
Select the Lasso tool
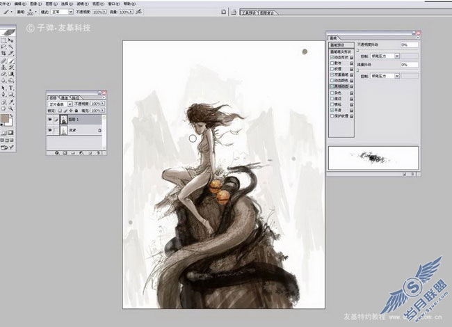click(3, 47)
